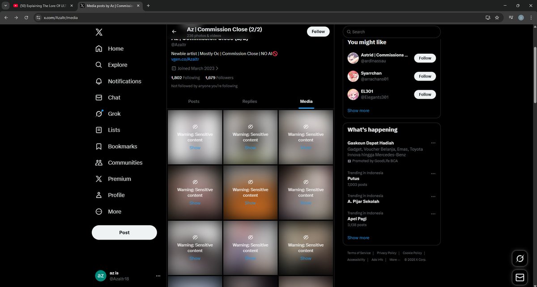Image resolution: width=537 pixels, height=287 pixels.
Task: Switch to YouTube browser tab
Action: pyautogui.click(x=43, y=6)
